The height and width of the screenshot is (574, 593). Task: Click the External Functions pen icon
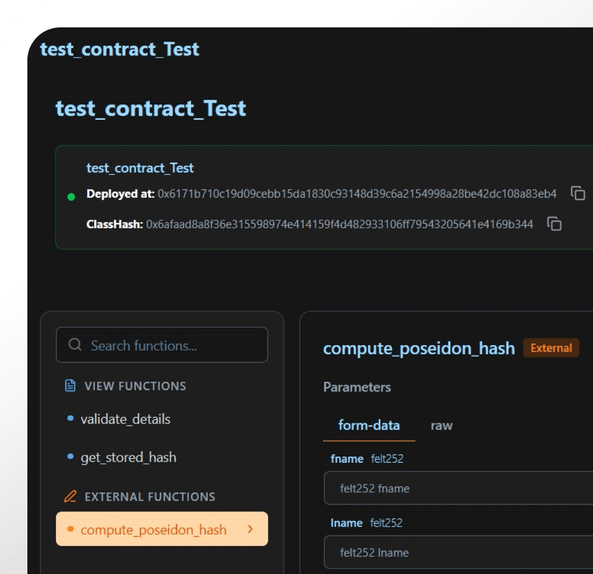71,497
